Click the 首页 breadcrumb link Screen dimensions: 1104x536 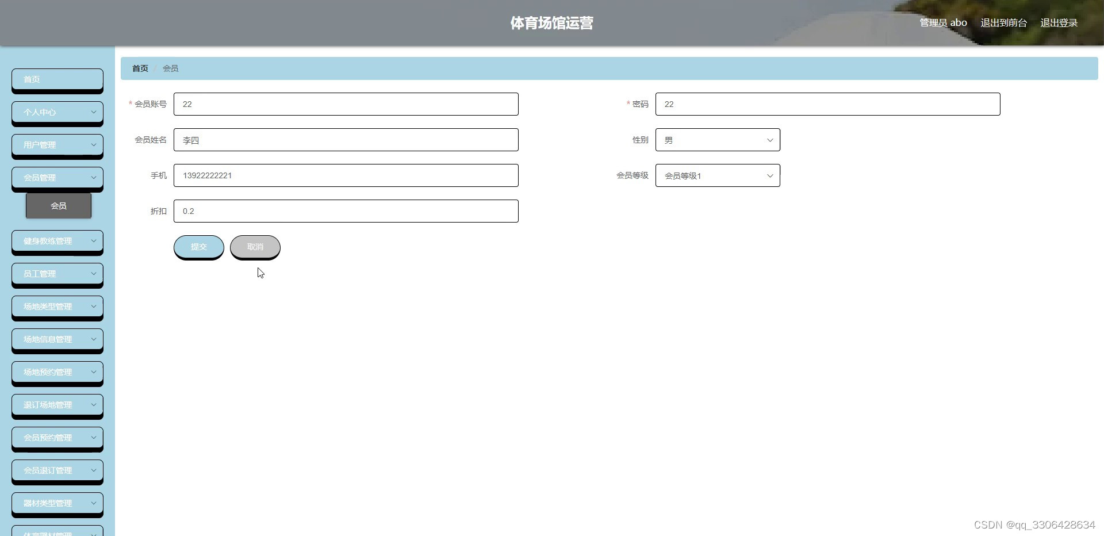click(140, 68)
